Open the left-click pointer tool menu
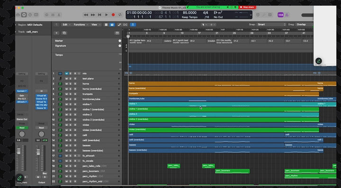This screenshot has height=188, width=341. point(205,25)
